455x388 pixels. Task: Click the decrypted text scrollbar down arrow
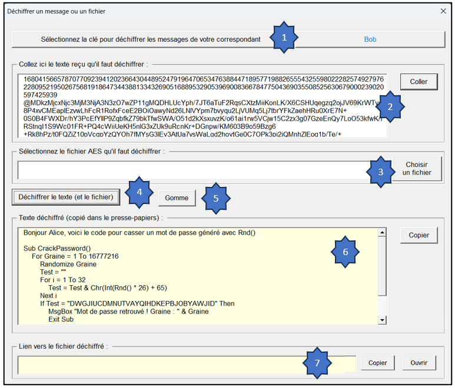tap(383, 320)
